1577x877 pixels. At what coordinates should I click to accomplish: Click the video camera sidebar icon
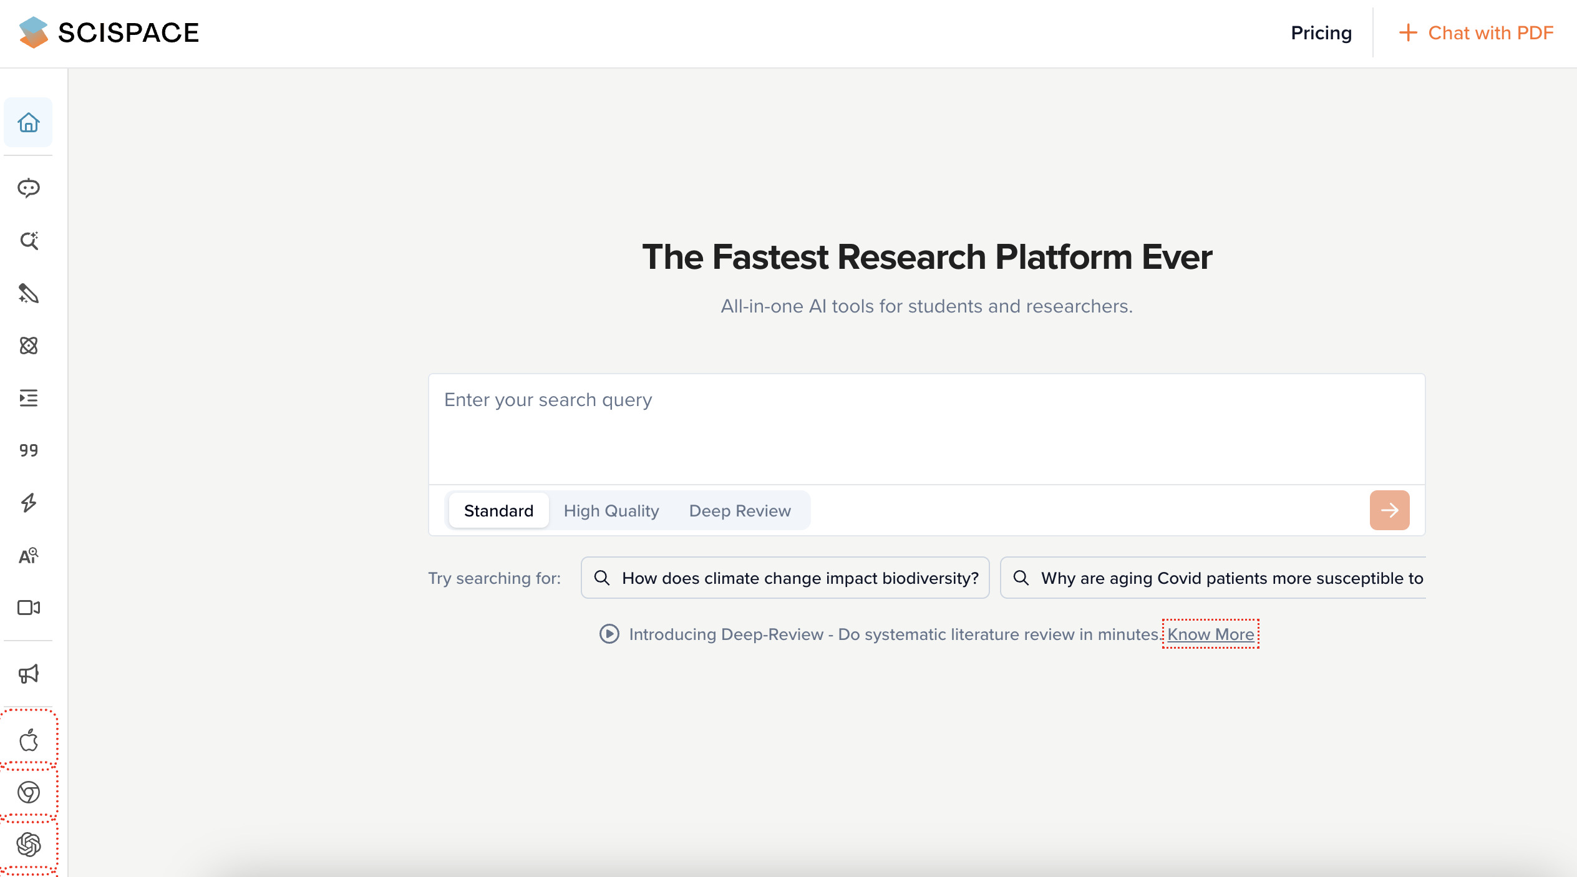point(29,608)
